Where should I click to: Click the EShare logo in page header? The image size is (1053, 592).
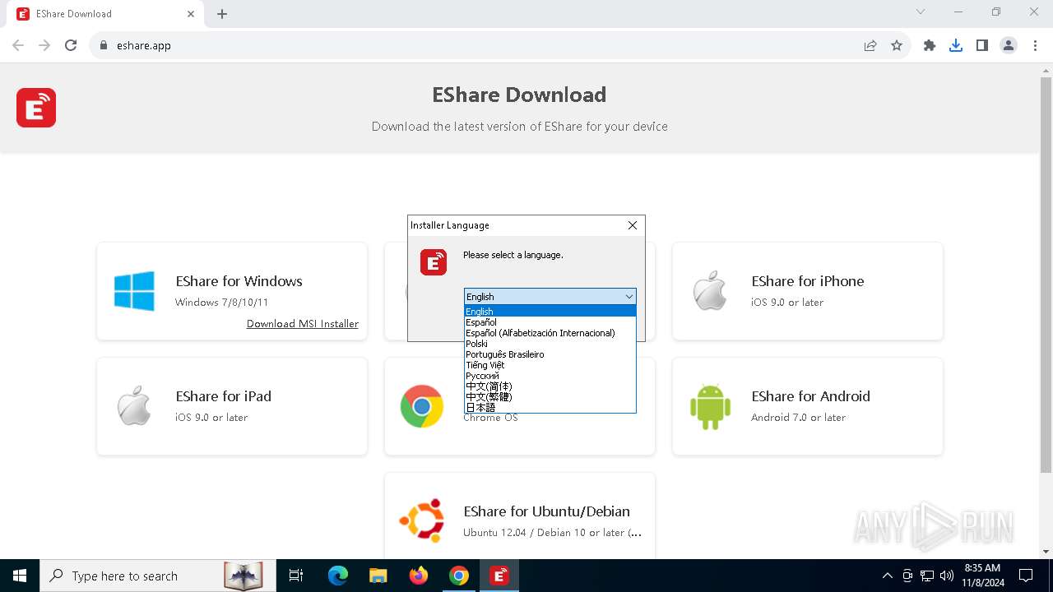36,108
